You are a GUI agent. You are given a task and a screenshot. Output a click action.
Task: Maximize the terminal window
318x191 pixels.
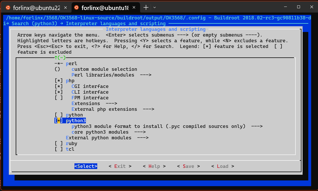(x=299, y=7)
